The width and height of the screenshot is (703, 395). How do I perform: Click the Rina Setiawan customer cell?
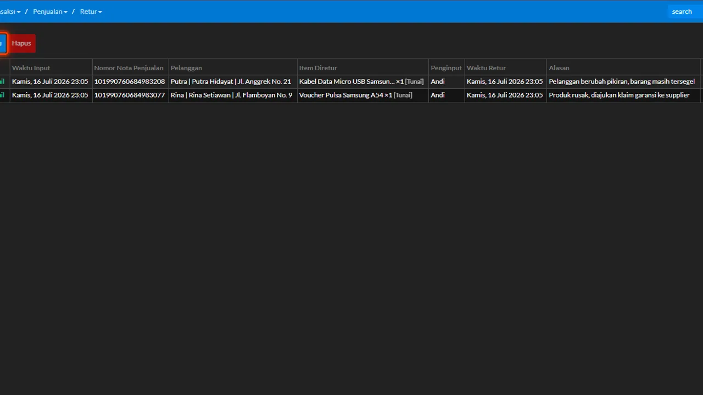[233, 95]
